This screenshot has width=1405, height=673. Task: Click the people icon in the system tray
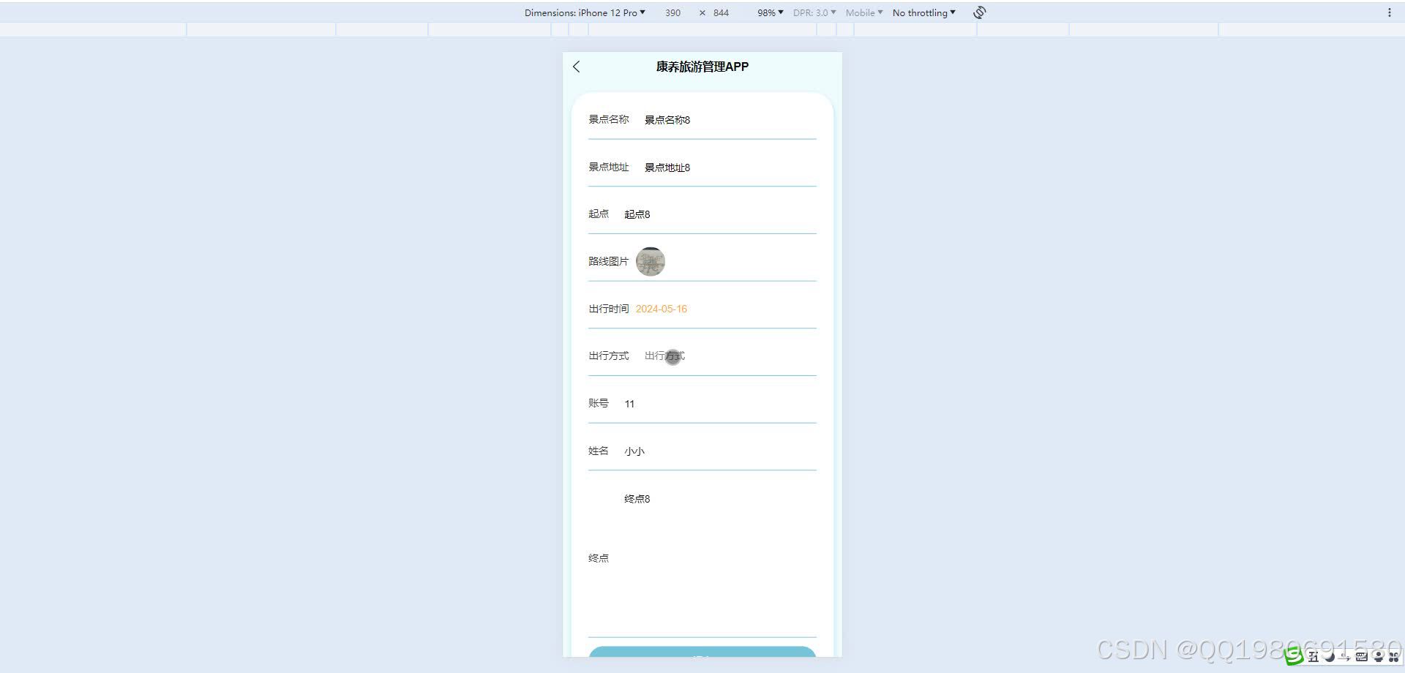point(1379,657)
